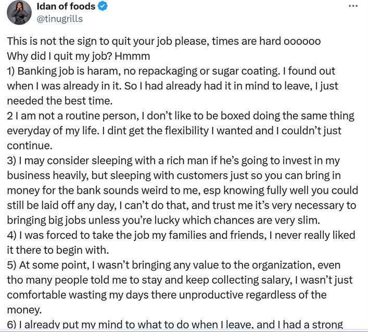Click the display name Idan of foods

[x=66, y=6]
